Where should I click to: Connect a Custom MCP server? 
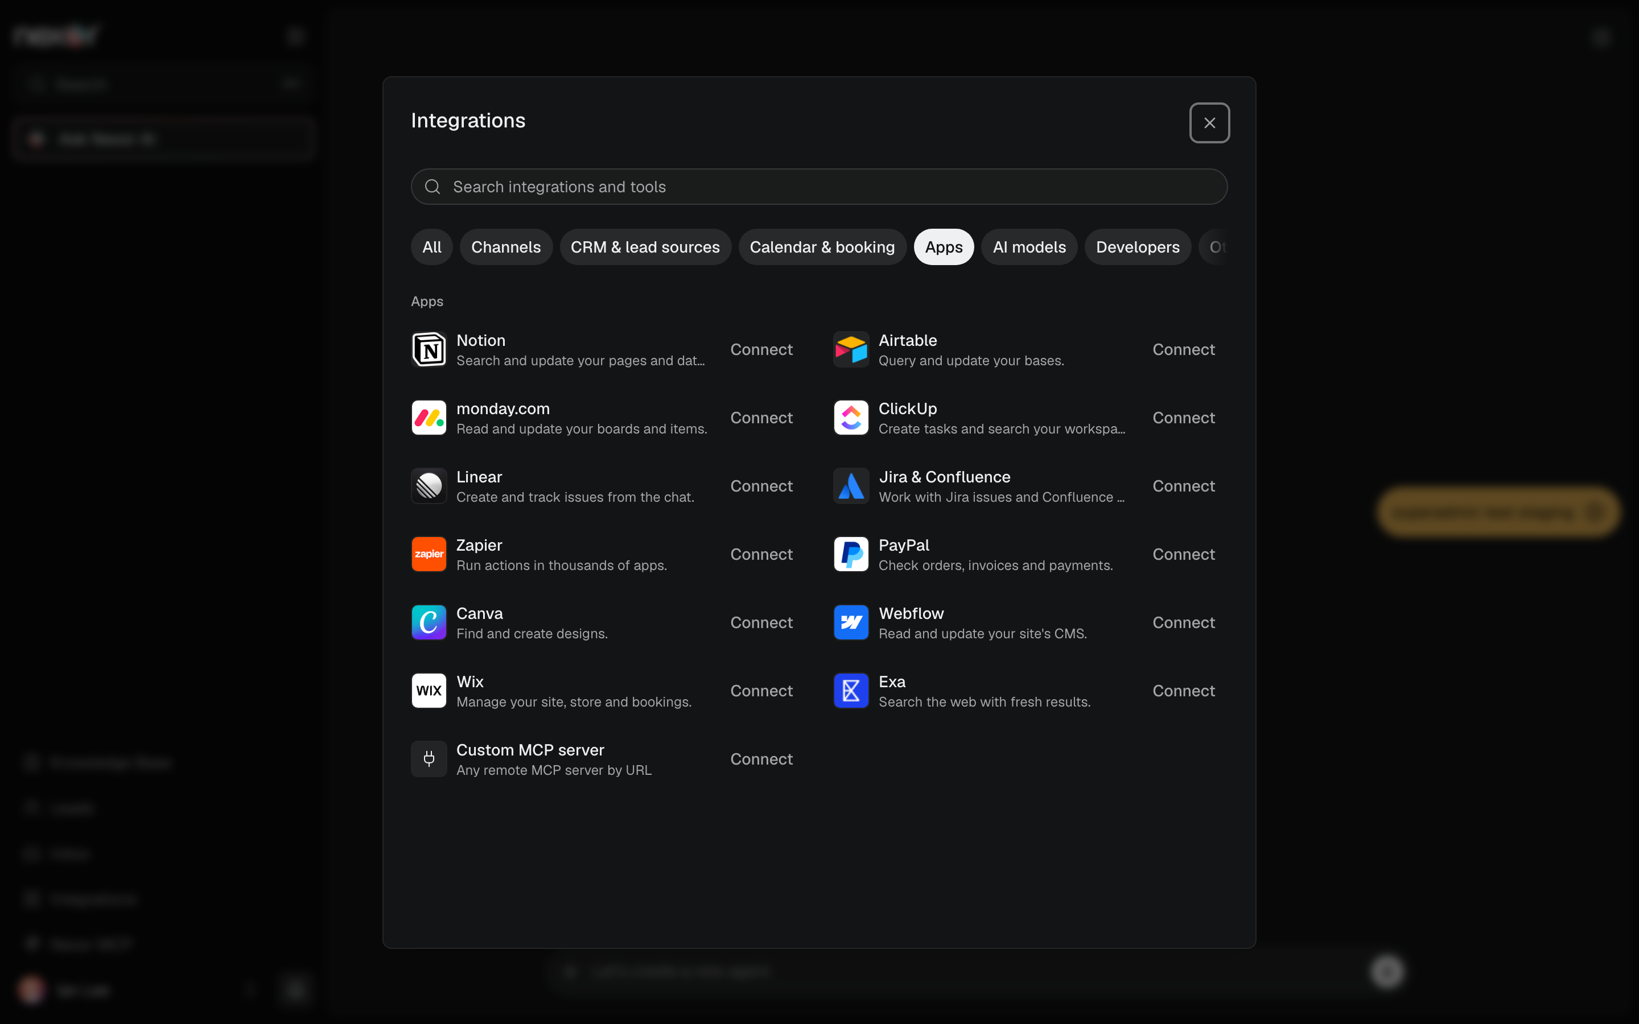tap(761, 759)
